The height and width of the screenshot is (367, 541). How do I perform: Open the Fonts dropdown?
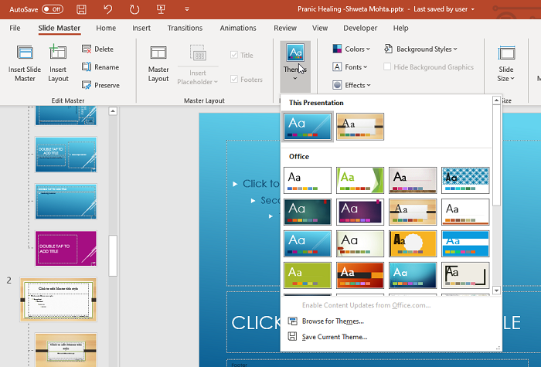352,67
